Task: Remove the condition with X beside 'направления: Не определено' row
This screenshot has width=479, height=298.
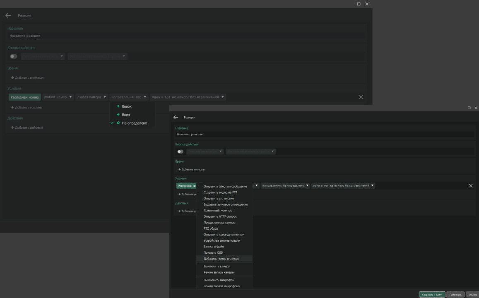Action: coord(470,185)
